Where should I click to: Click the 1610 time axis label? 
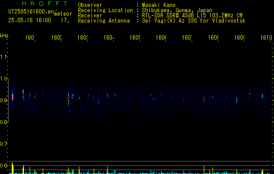point(266,37)
